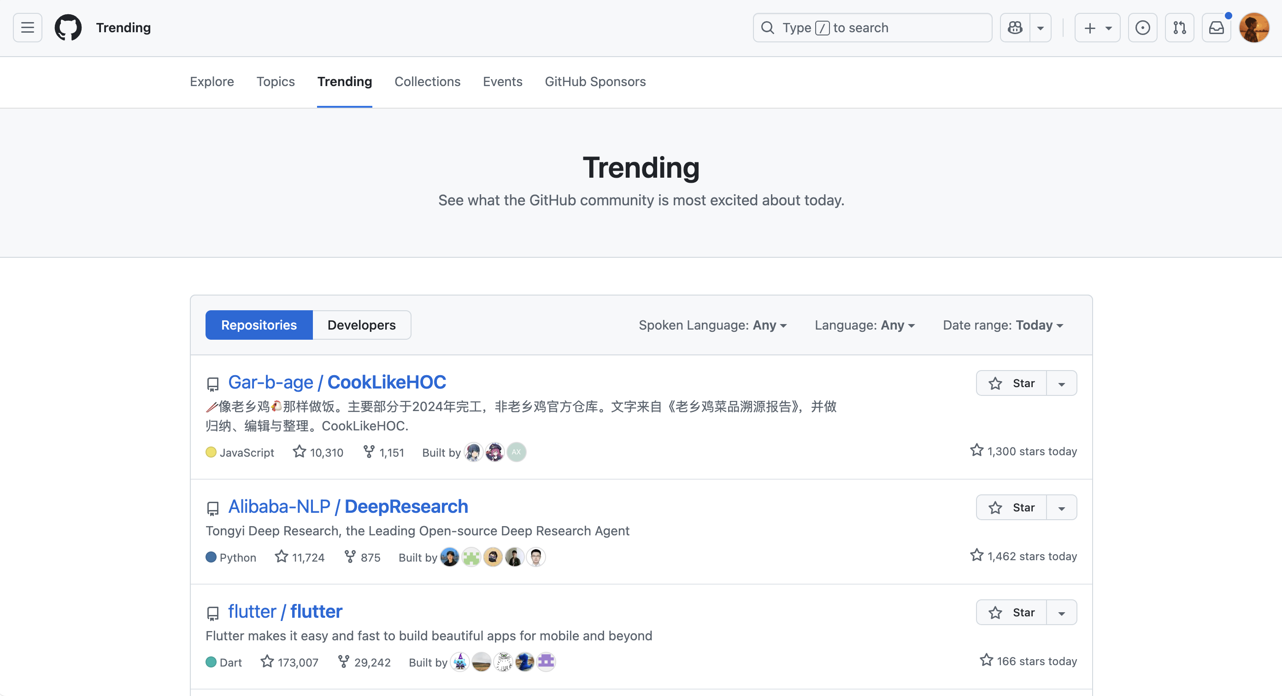Screen dimensions: 1282x696
Task: Open Copilot chat icon
Action: (x=1015, y=28)
